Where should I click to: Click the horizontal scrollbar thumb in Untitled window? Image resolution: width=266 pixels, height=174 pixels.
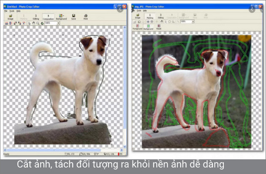pyautogui.click(x=54, y=150)
